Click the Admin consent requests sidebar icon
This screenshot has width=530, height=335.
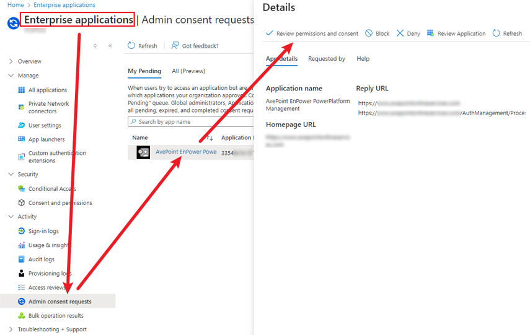(21, 302)
